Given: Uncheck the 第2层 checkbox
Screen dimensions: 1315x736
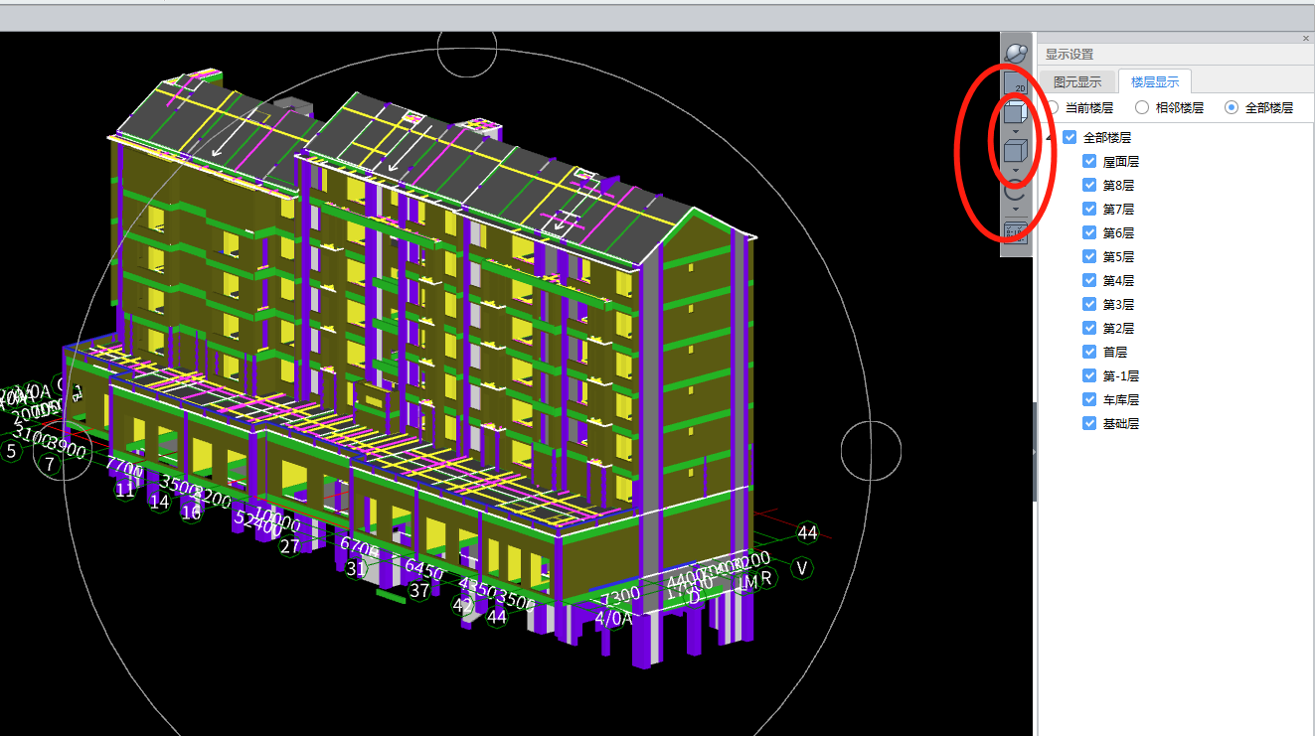Looking at the screenshot, I should [x=1089, y=328].
